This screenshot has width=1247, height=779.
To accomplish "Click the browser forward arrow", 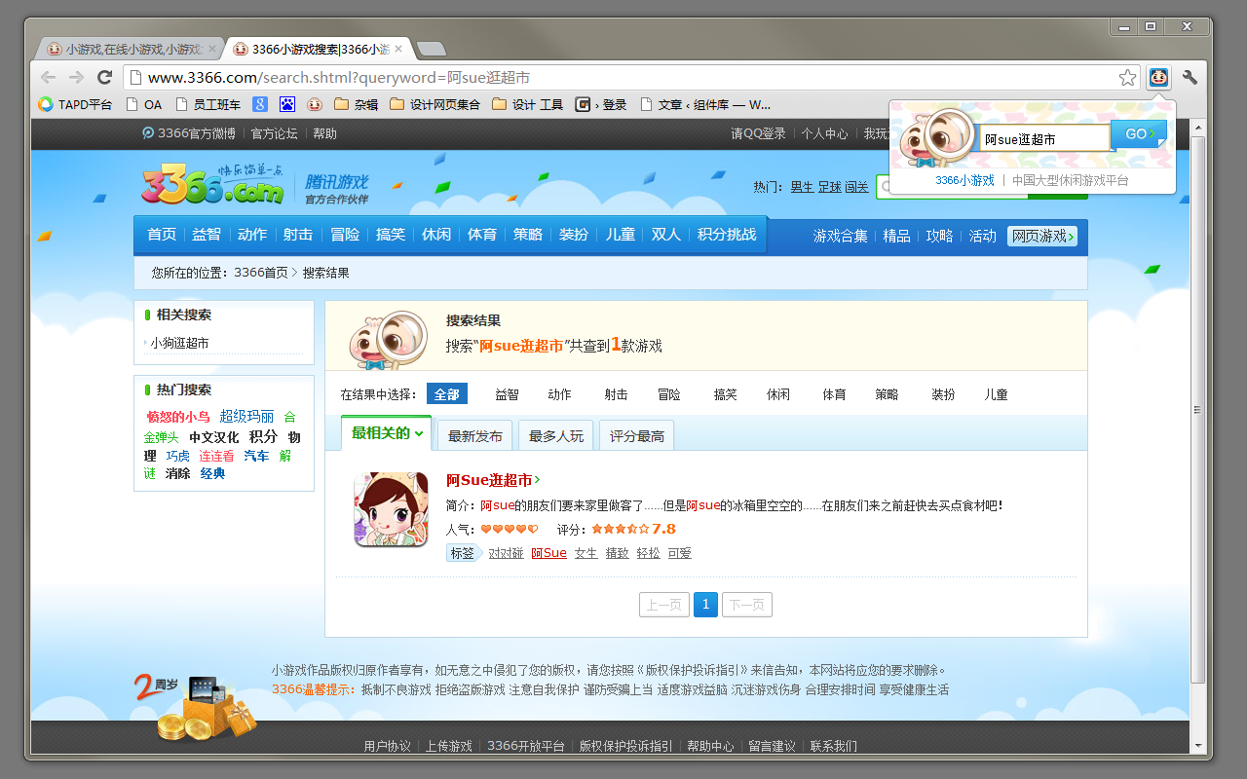I will (76, 78).
